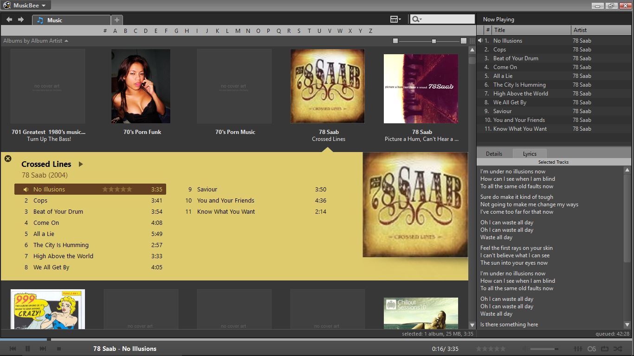Select the Chillout Sessions 10 album cover
The height and width of the screenshot is (356, 634).
pos(421,313)
